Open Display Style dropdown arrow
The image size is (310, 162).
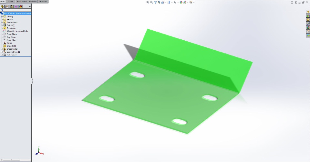(171, 3)
